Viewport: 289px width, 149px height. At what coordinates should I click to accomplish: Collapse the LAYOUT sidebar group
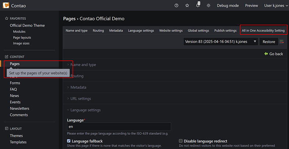click(x=16, y=128)
